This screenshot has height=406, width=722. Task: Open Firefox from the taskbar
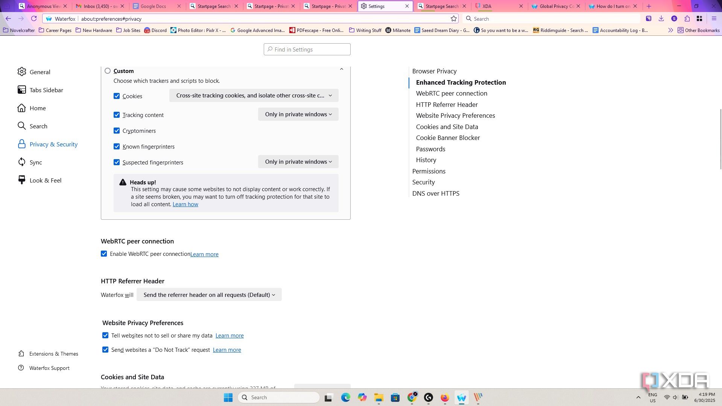click(x=445, y=397)
